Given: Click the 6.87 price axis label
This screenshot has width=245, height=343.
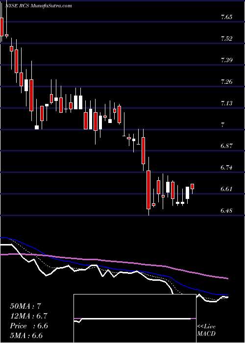Looking at the screenshot, I should tap(226, 146).
